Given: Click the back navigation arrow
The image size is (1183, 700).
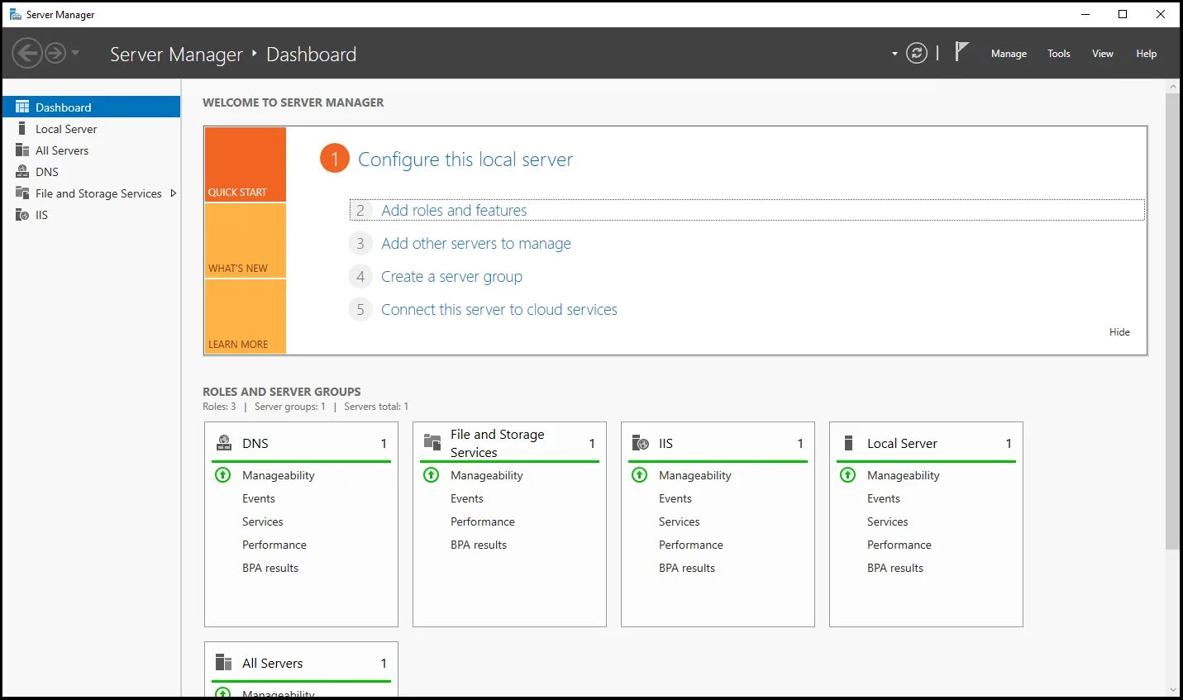Looking at the screenshot, I should [x=27, y=54].
